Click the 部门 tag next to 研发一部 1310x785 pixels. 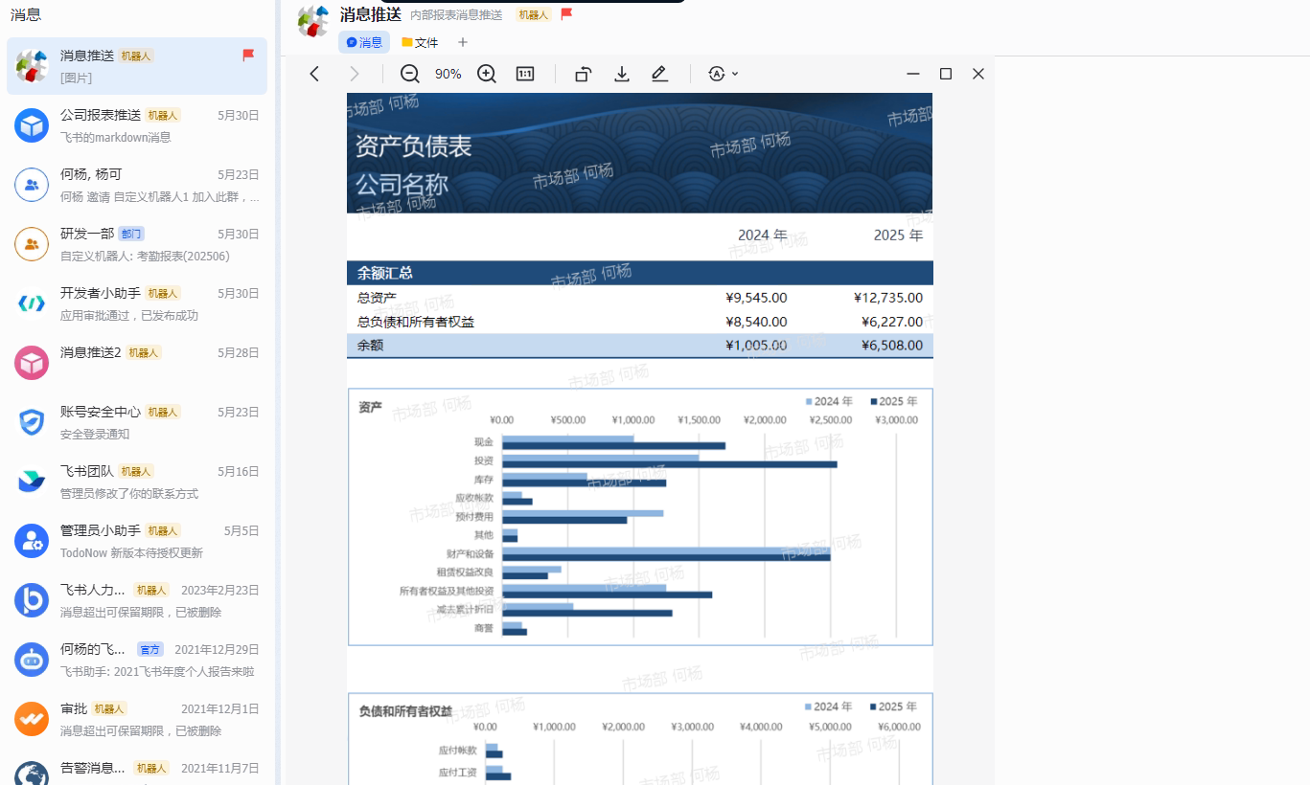[x=131, y=234]
